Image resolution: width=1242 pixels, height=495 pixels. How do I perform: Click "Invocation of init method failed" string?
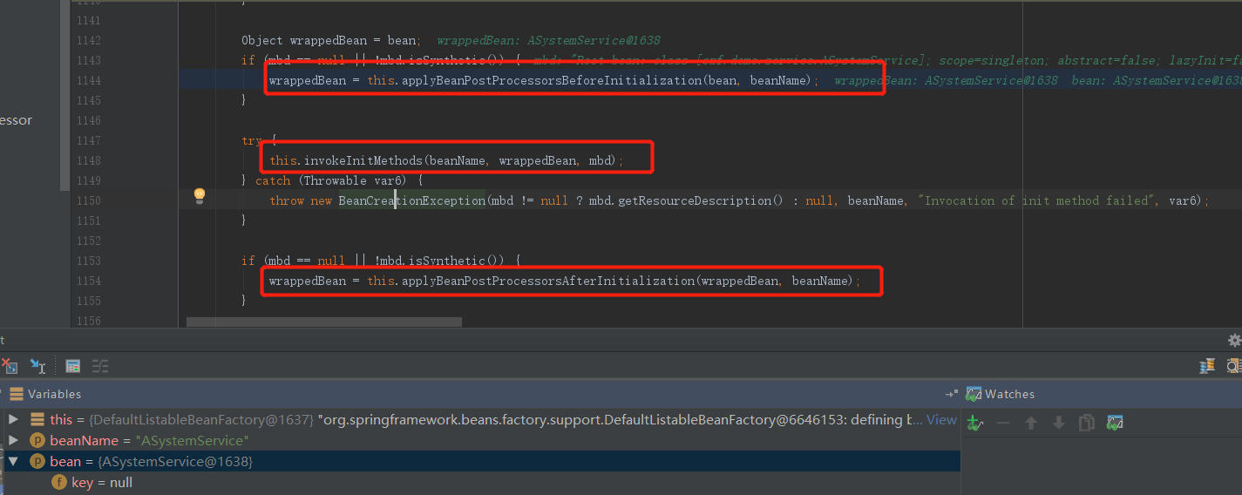click(1035, 200)
